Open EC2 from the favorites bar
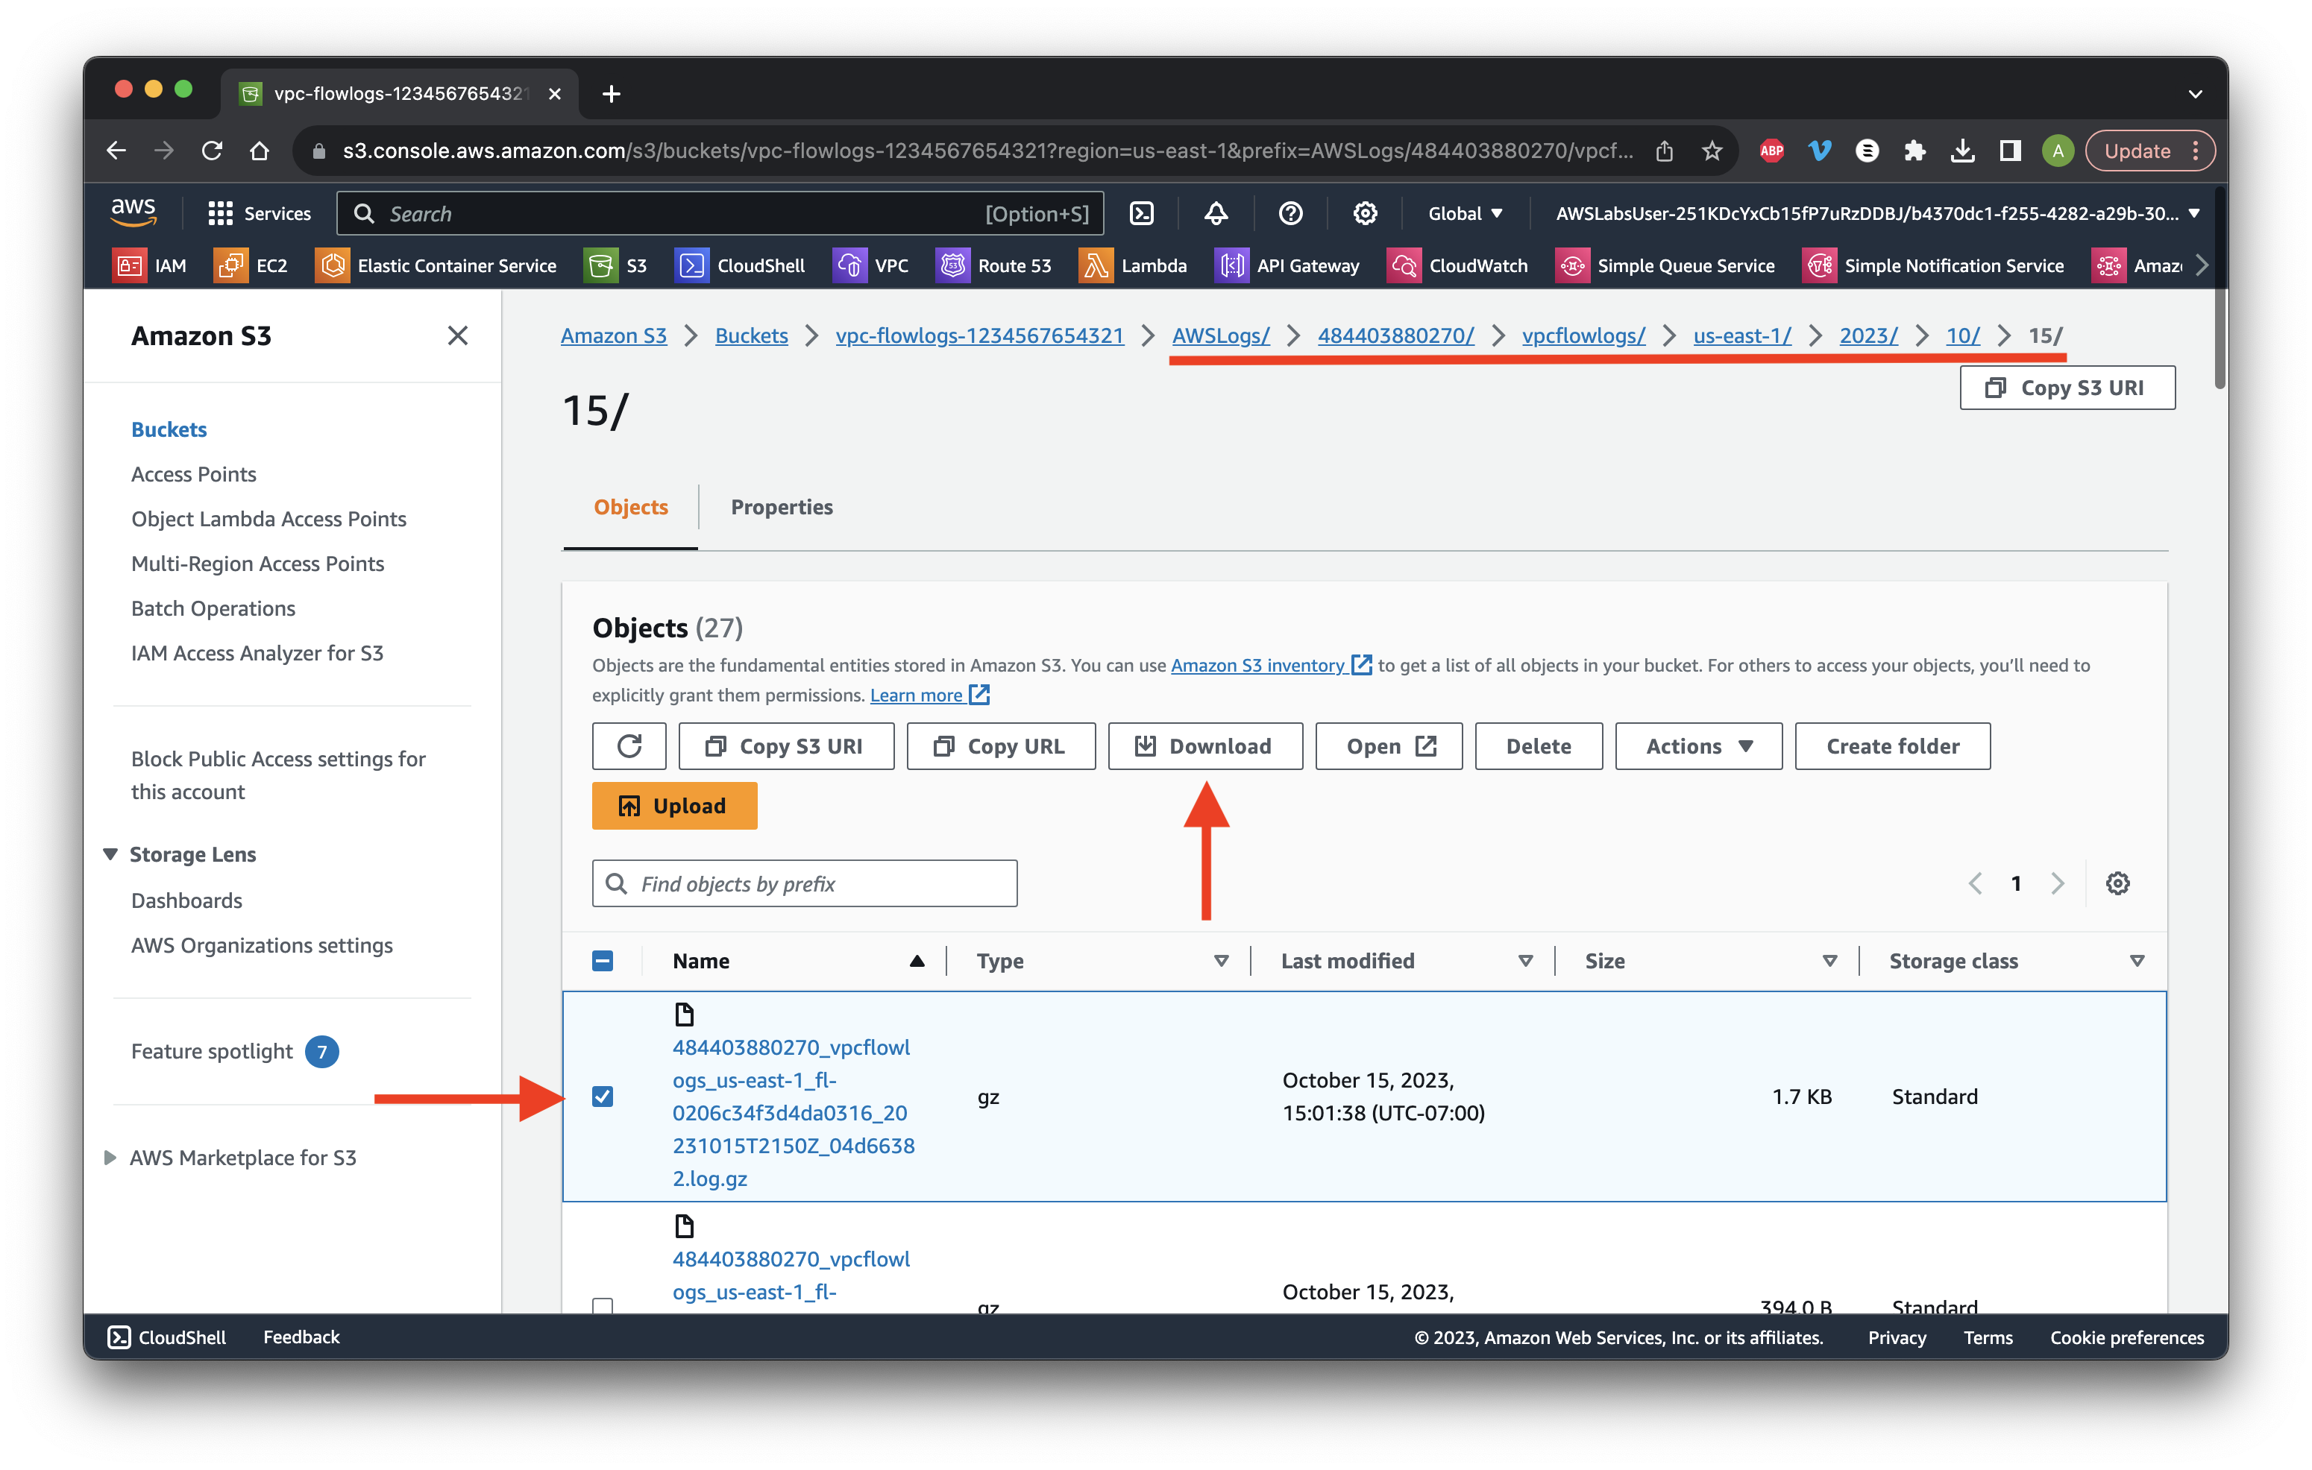 251,266
